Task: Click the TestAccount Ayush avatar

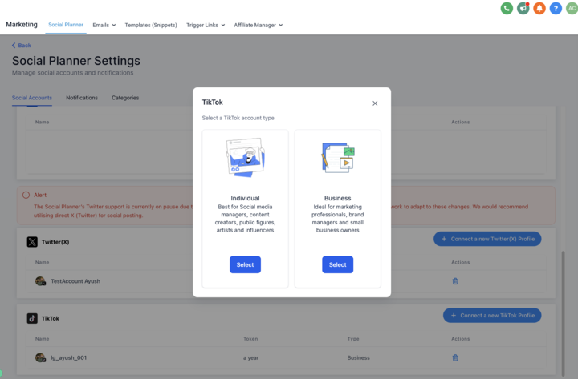Action: (x=40, y=281)
